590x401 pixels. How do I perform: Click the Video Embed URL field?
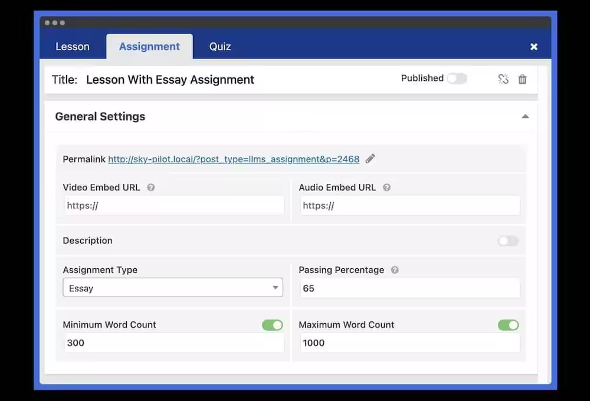(174, 205)
